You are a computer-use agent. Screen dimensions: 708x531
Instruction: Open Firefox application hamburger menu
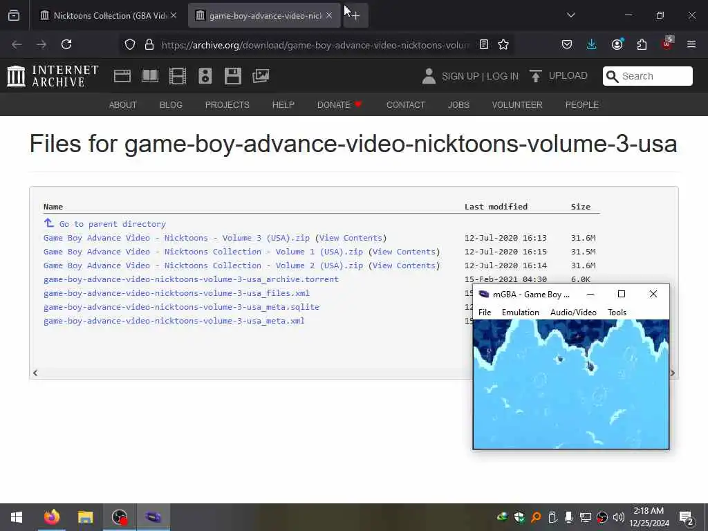click(x=691, y=44)
